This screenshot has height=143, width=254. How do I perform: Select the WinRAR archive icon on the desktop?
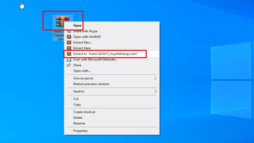[x=62, y=21]
